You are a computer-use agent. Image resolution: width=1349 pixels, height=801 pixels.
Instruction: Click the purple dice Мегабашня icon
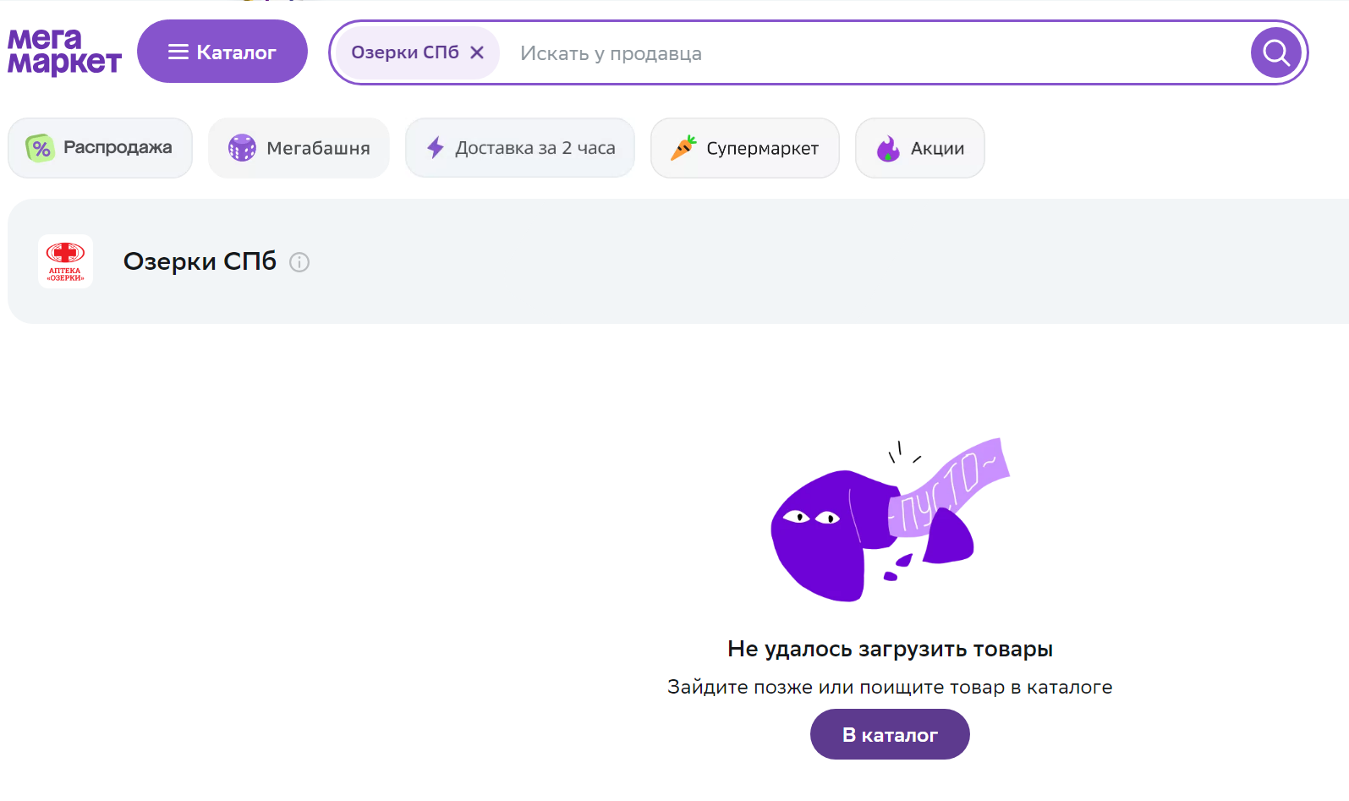click(x=242, y=148)
